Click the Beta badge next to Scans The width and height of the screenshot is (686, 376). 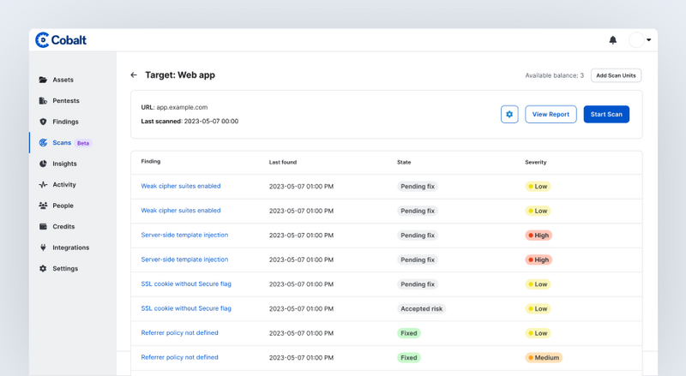tap(83, 143)
